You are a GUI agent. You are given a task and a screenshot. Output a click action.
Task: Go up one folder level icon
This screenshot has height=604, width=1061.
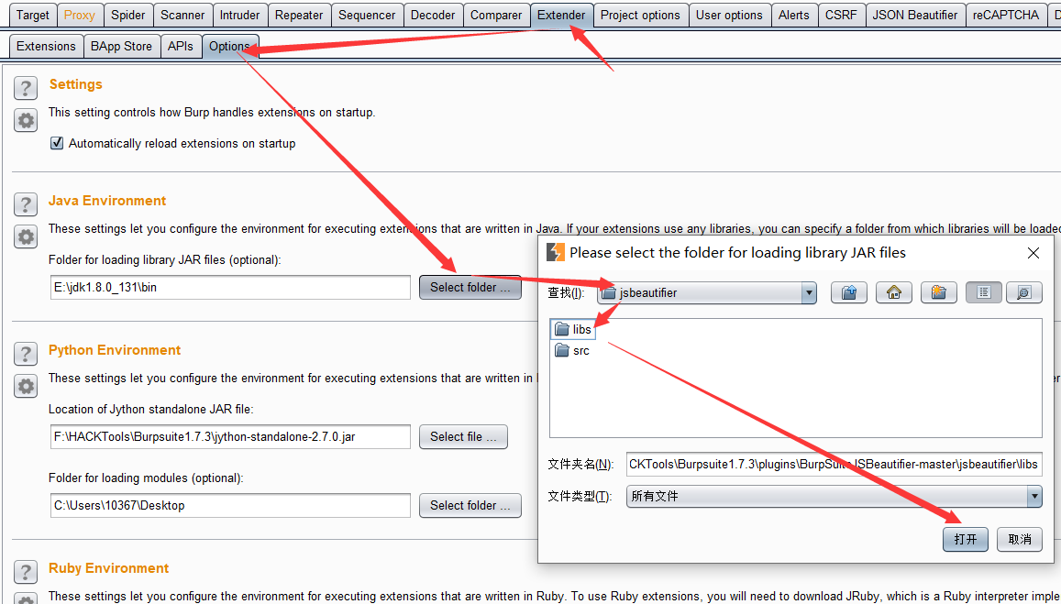point(848,292)
